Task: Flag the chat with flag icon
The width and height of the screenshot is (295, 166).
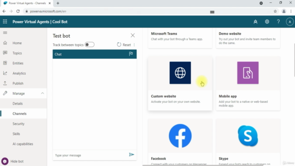Action: 131,54
